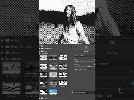Select the Plaster filter thumbnail

click(x=44, y=83)
